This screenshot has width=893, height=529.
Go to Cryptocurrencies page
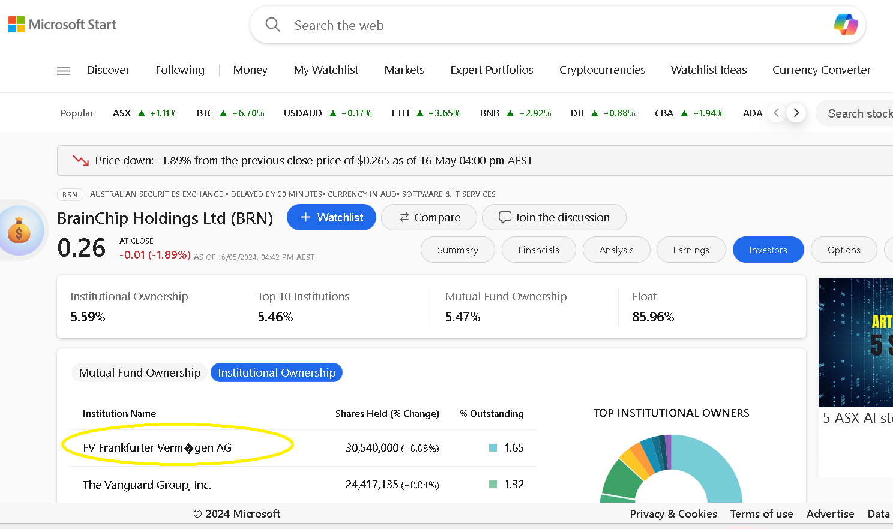[602, 70]
